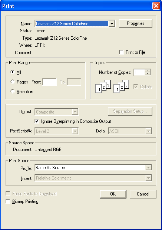Increase number of copies with up arrow
The image size is (162, 230).
coord(148,71)
